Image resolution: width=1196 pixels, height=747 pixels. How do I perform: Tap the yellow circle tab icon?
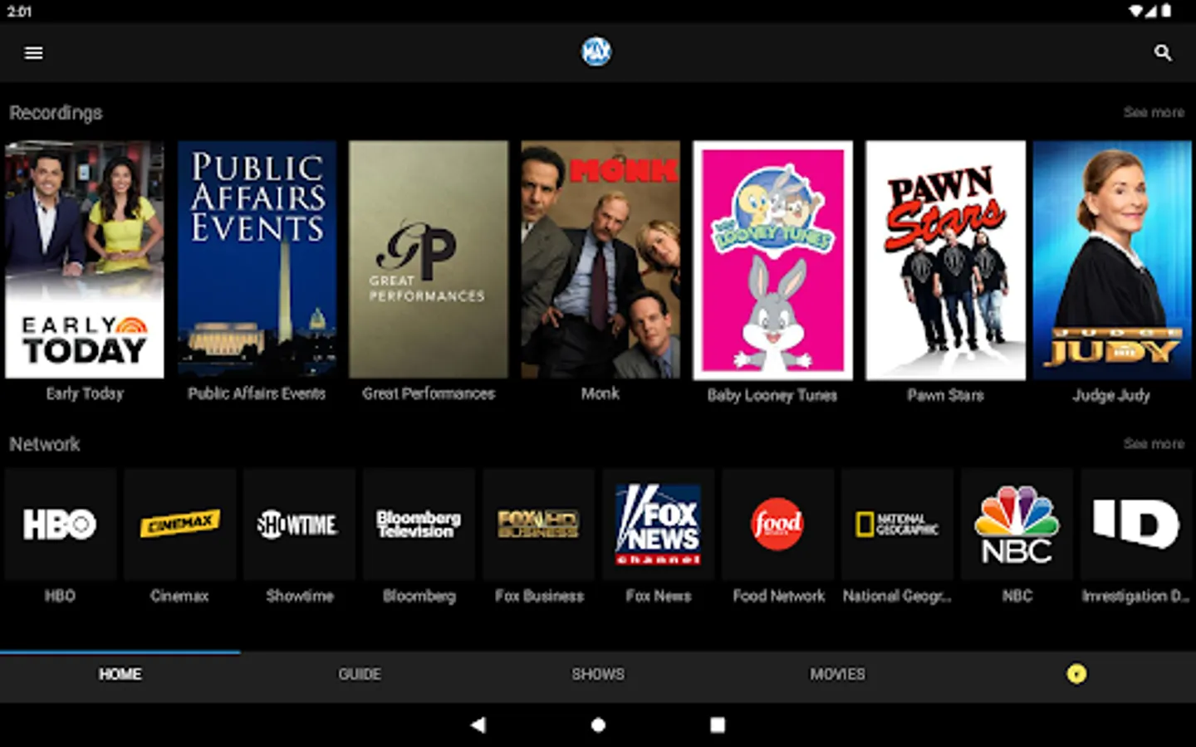point(1076,674)
